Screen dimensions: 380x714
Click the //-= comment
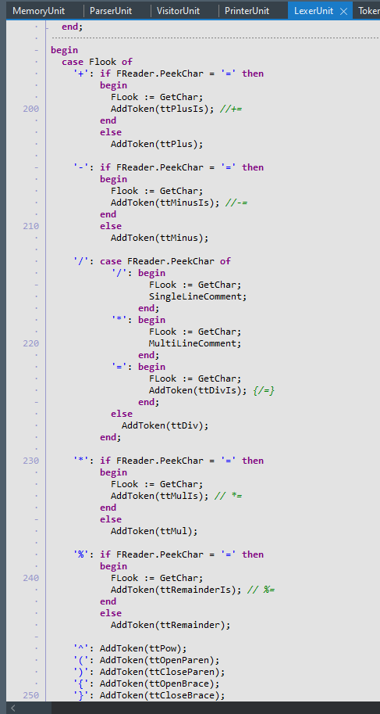[x=236, y=203]
